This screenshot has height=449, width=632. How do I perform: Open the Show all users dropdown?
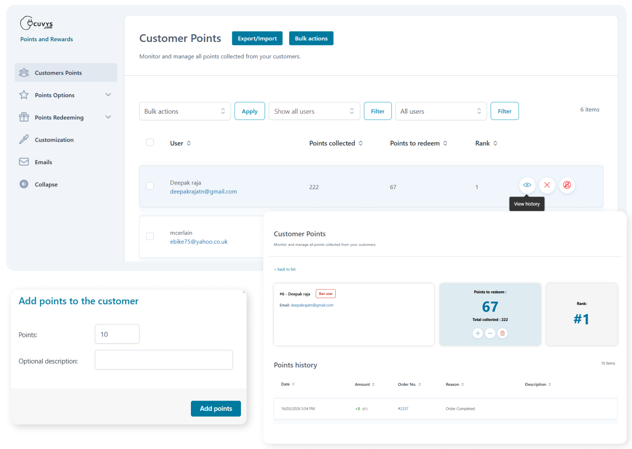click(x=314, y=111)
